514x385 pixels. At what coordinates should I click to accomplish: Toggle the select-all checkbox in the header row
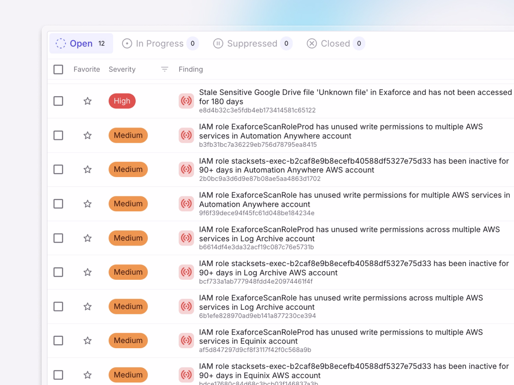[58, 69]
